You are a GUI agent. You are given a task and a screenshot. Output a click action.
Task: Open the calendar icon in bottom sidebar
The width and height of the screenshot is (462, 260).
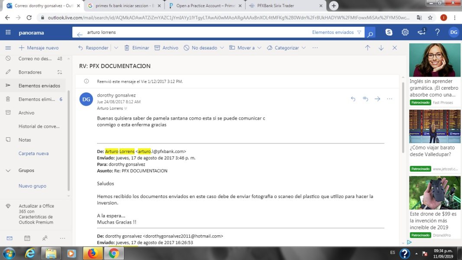[x=27, y=238]
